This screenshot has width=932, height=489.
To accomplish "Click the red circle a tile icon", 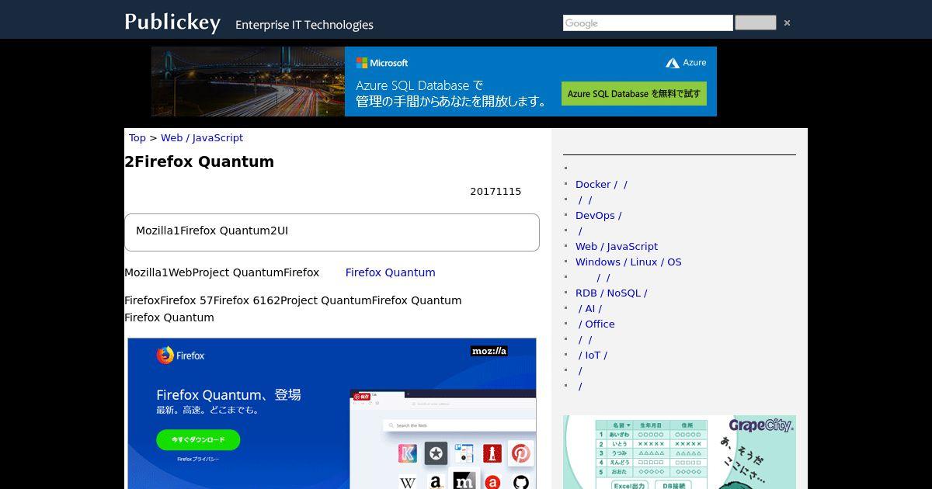I will [x=492, y=481].
